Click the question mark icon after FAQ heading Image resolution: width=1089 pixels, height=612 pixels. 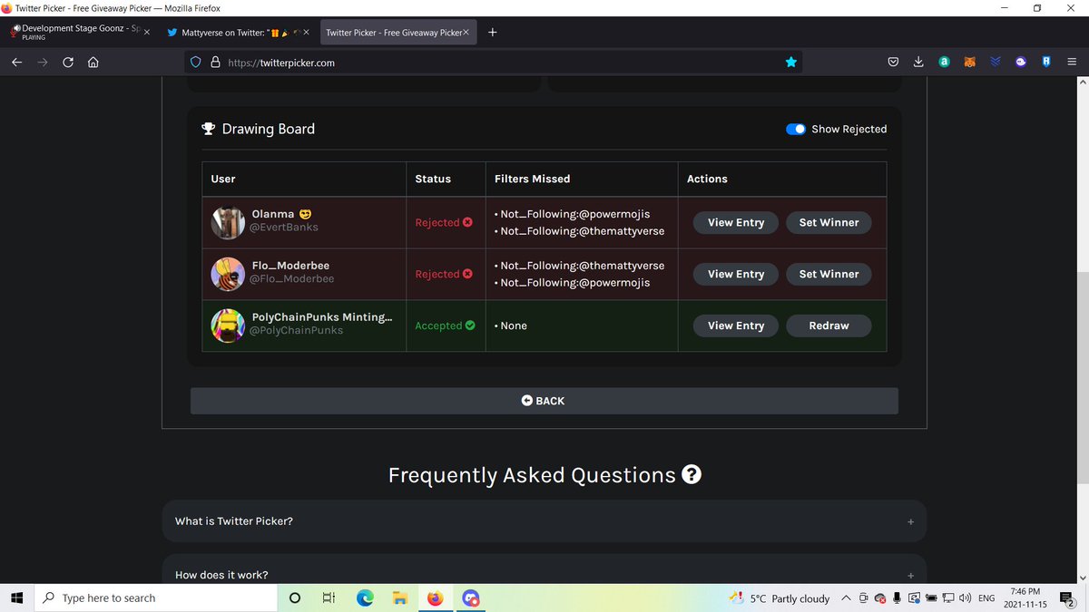[692, 474]
